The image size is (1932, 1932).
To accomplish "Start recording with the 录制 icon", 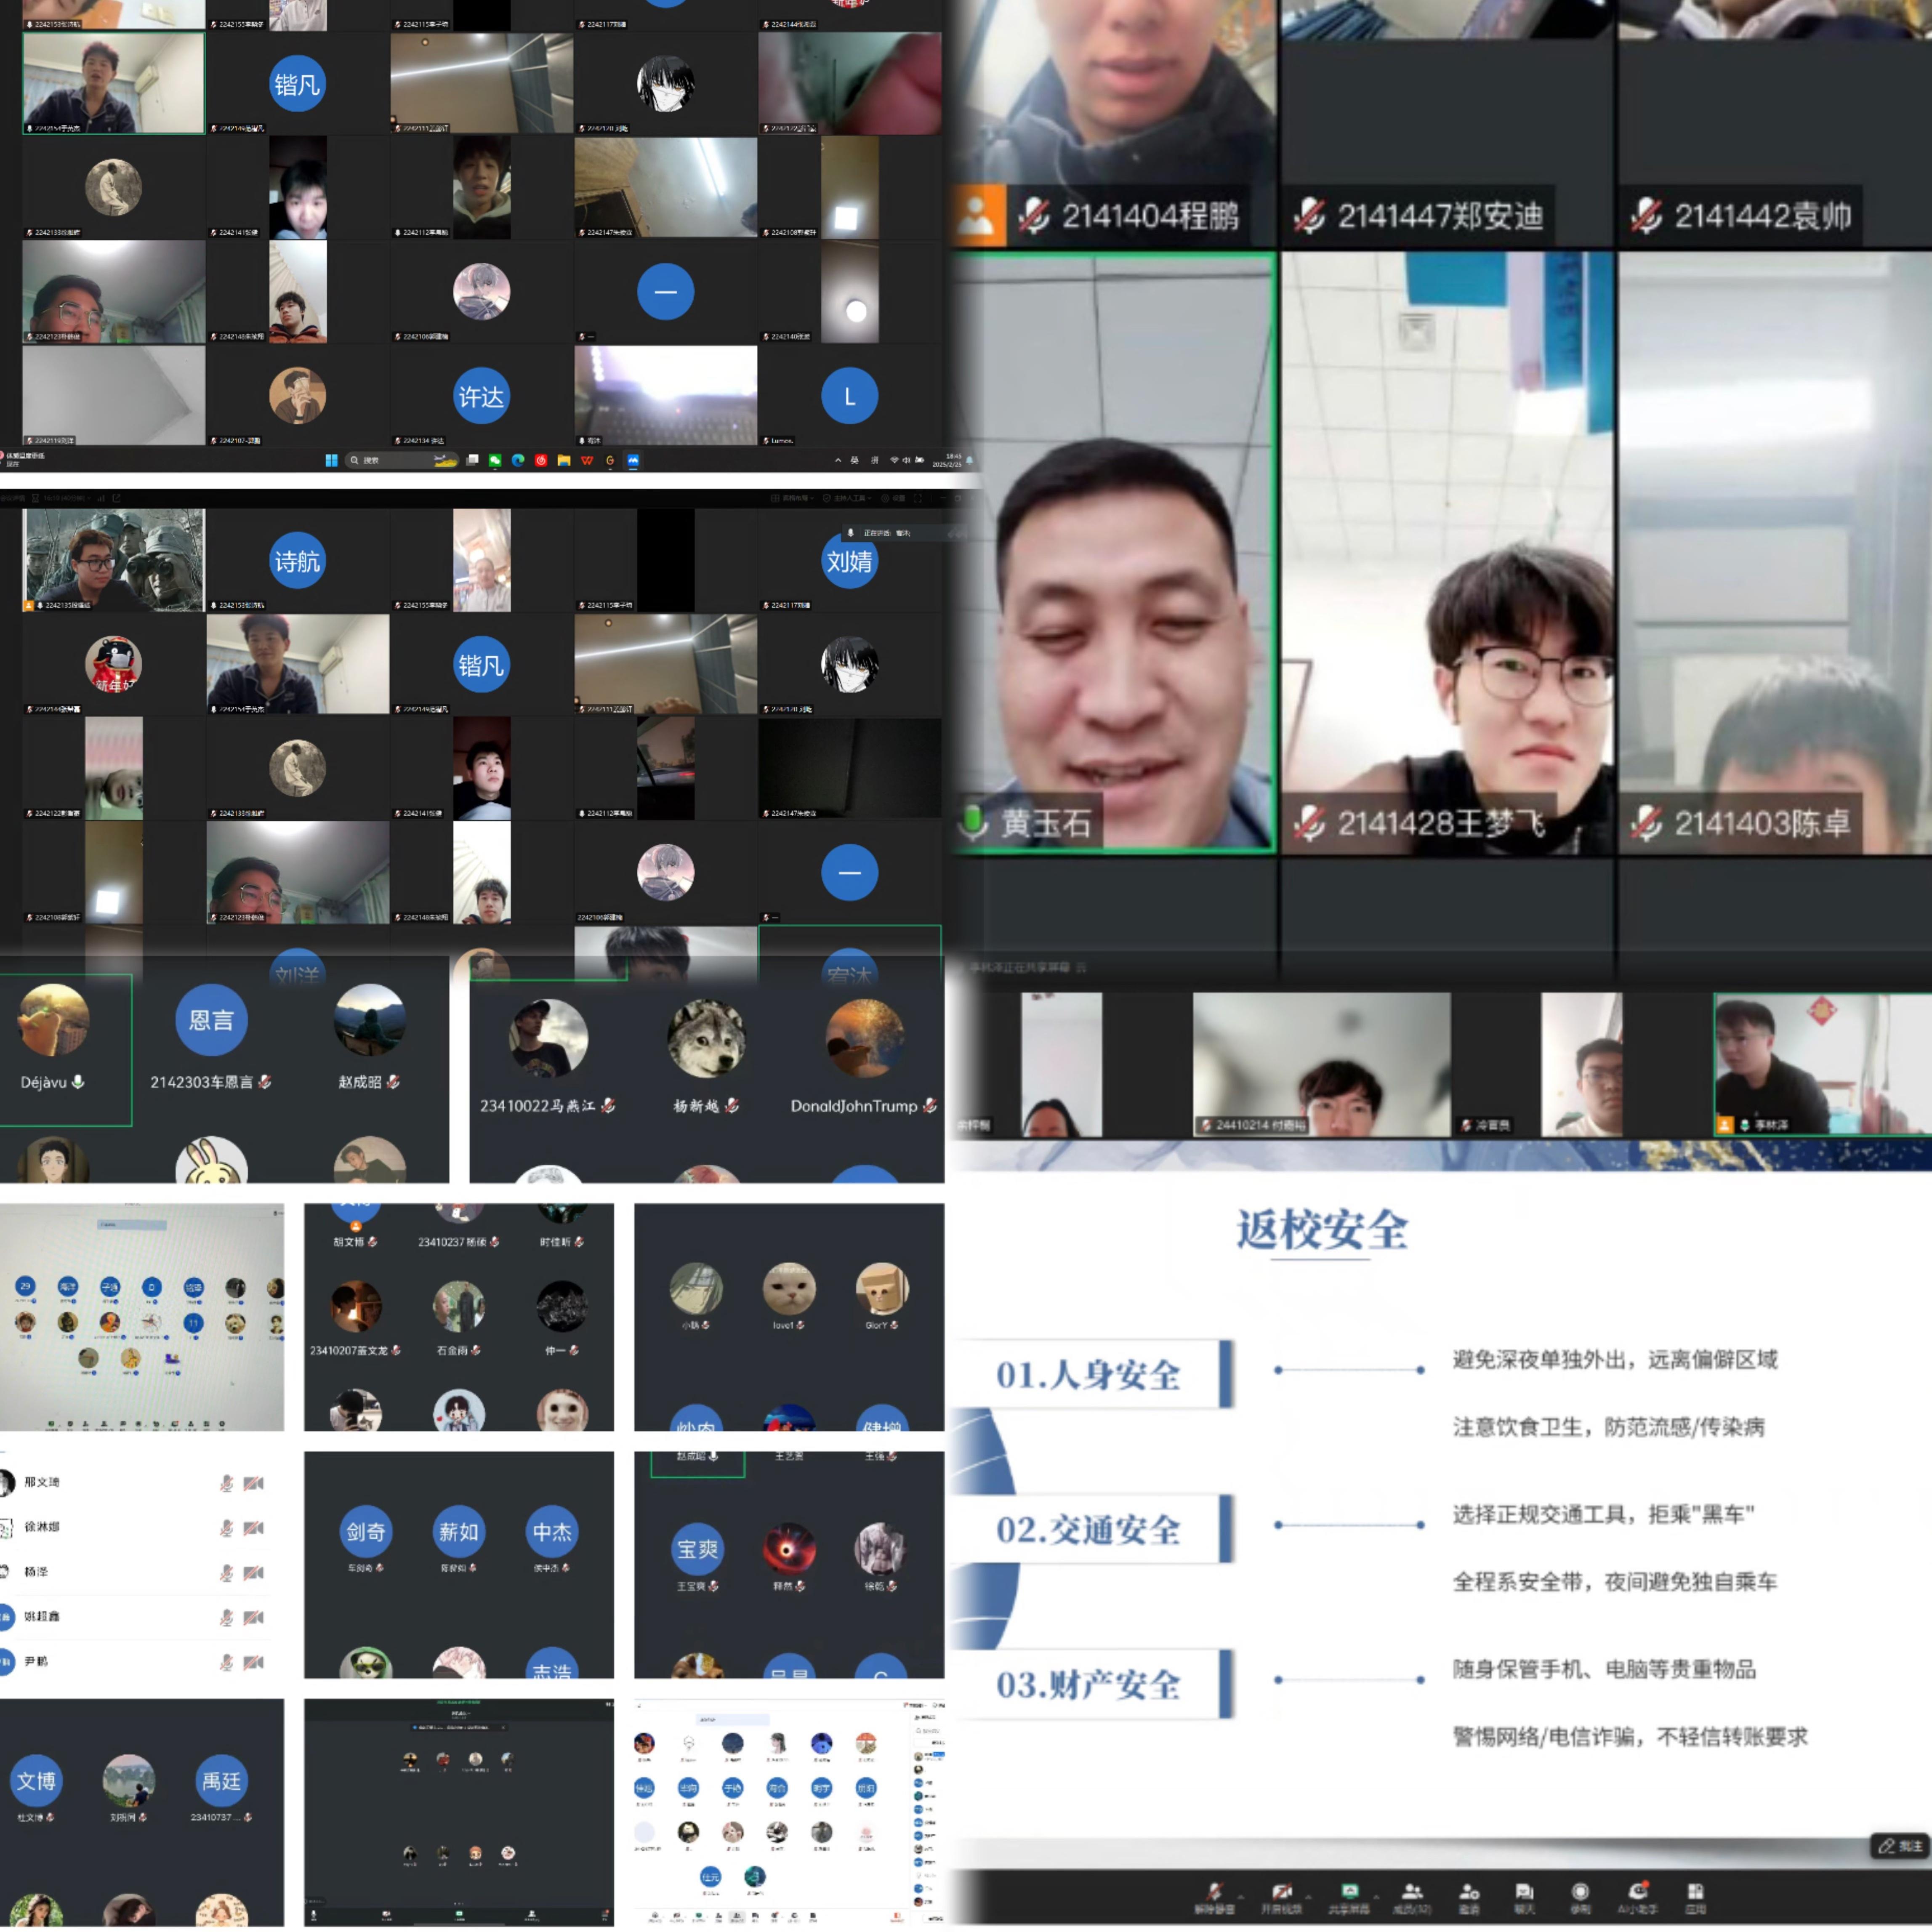I will 1580,1892.
